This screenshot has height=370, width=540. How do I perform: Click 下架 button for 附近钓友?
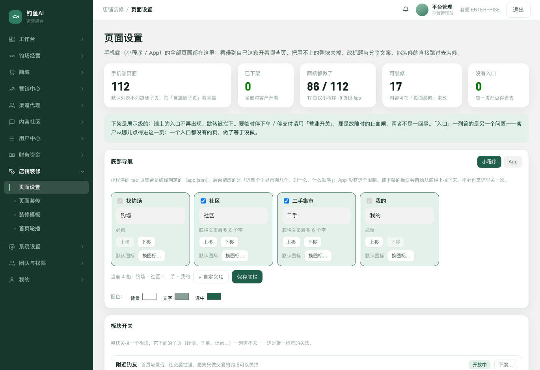(506, 365)
